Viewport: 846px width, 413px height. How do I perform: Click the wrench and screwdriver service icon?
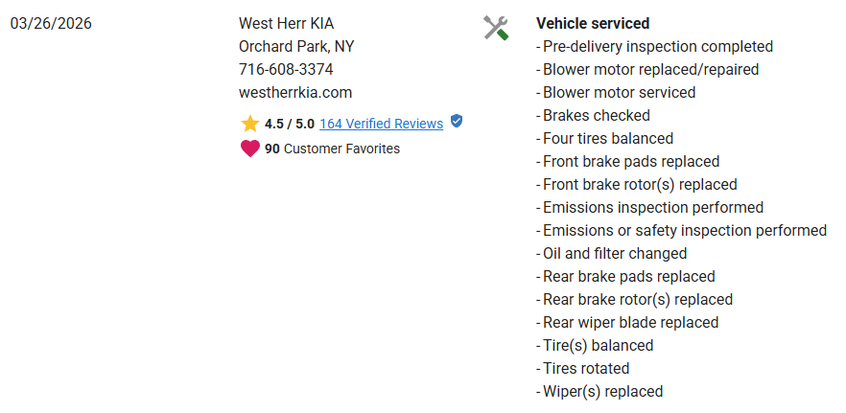tap(496, 28)
